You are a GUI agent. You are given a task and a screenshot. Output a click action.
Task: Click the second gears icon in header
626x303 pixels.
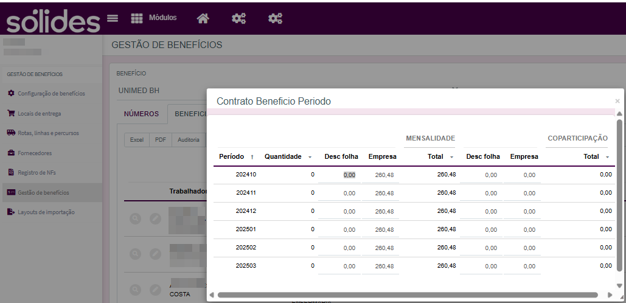coord(275,18)
